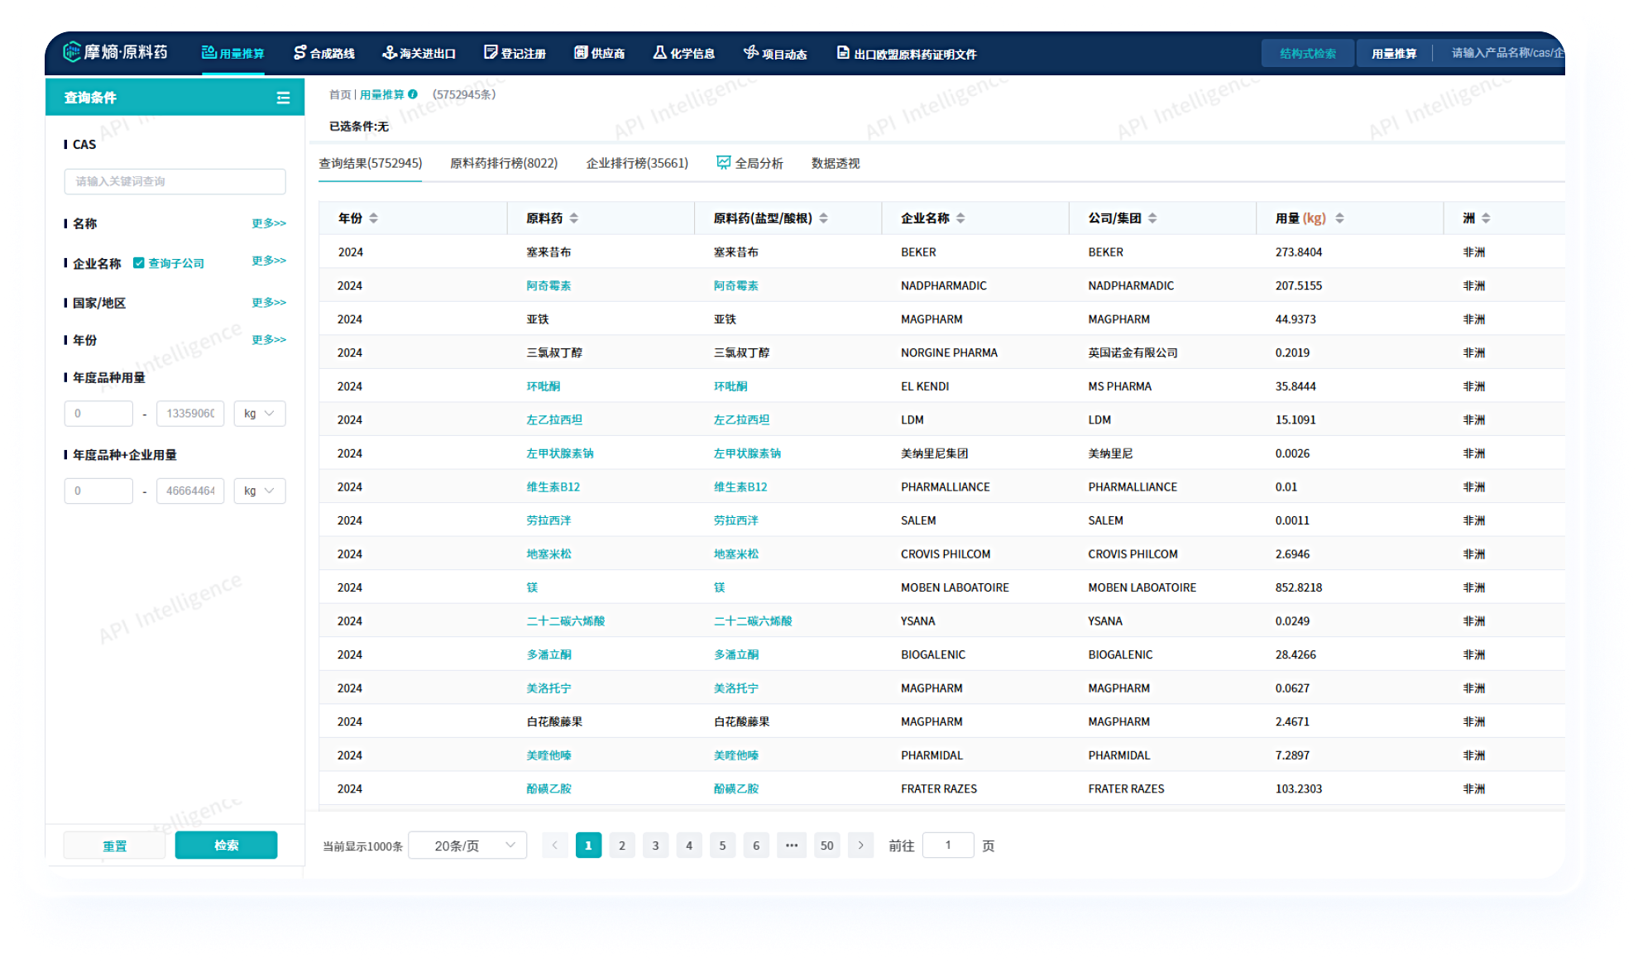Sort by the 用量 (kg) column sort icon
The image size is (1638, 963).
[1339, 218]
